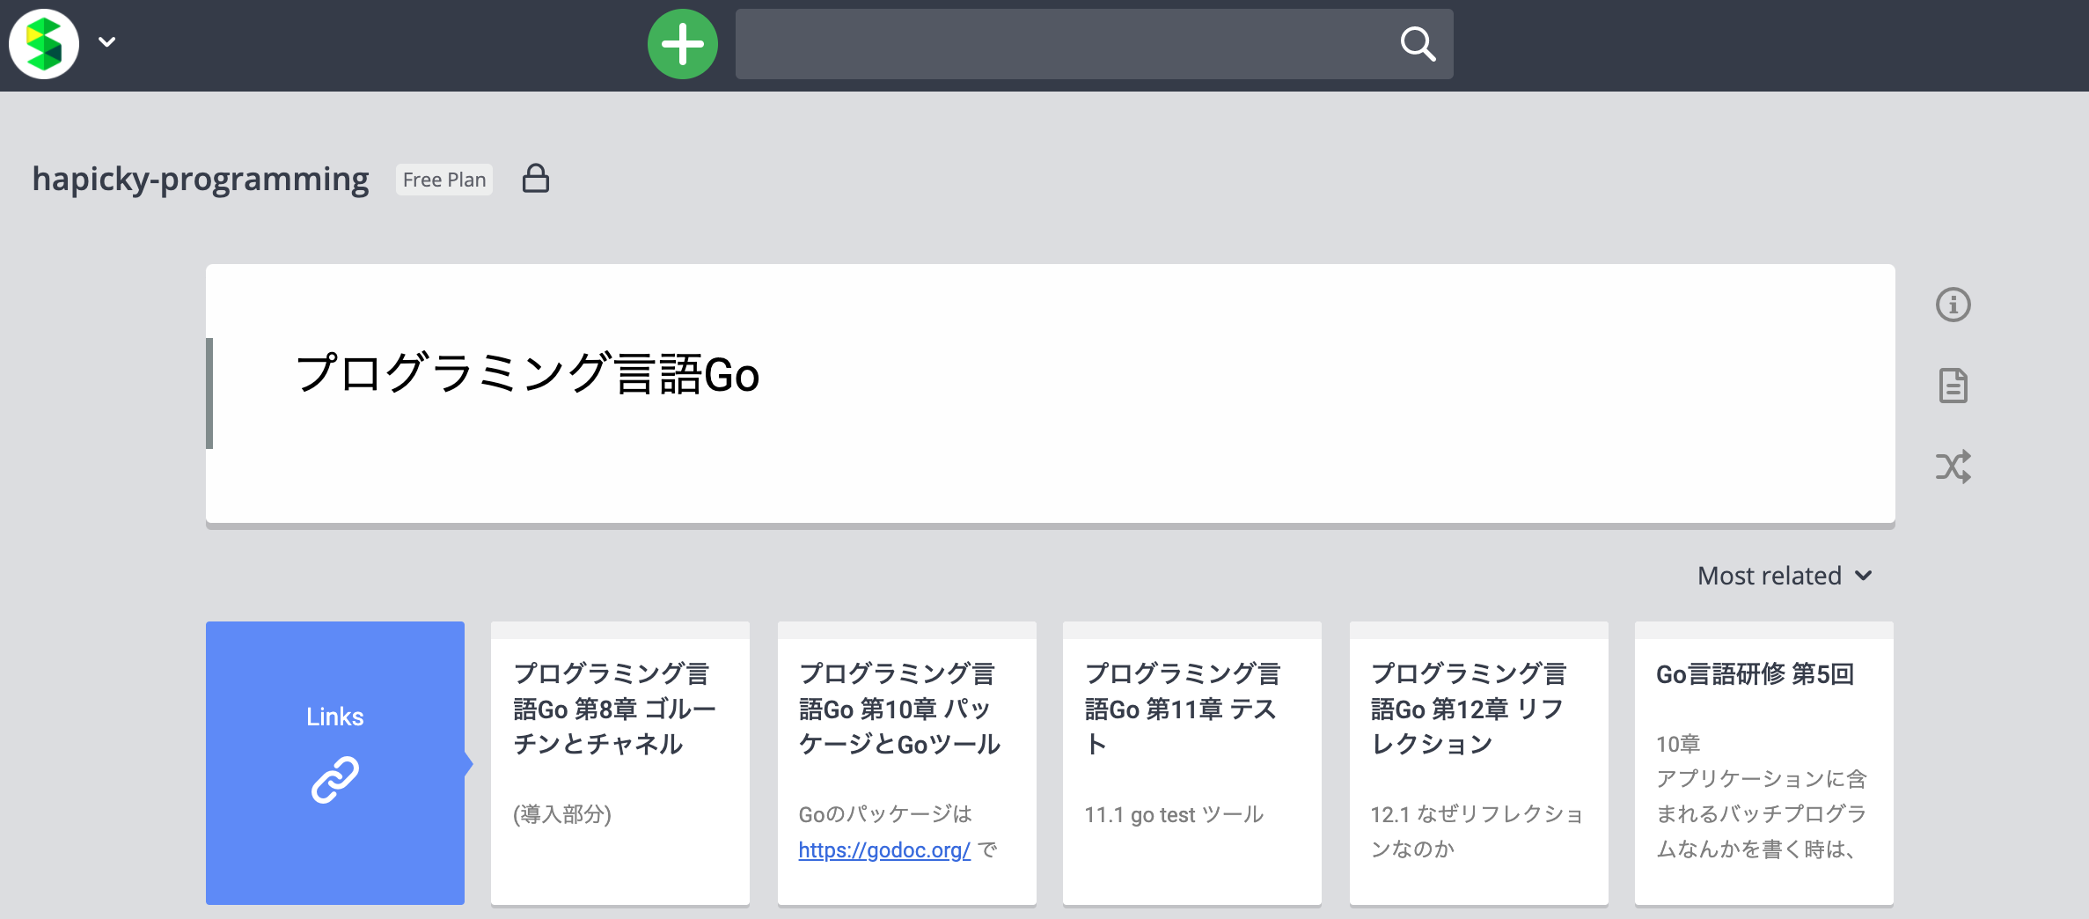The height and width of the screenshot is (919, 2089).
Task: Click text (導入部分)
Action: tap(562, 814)
